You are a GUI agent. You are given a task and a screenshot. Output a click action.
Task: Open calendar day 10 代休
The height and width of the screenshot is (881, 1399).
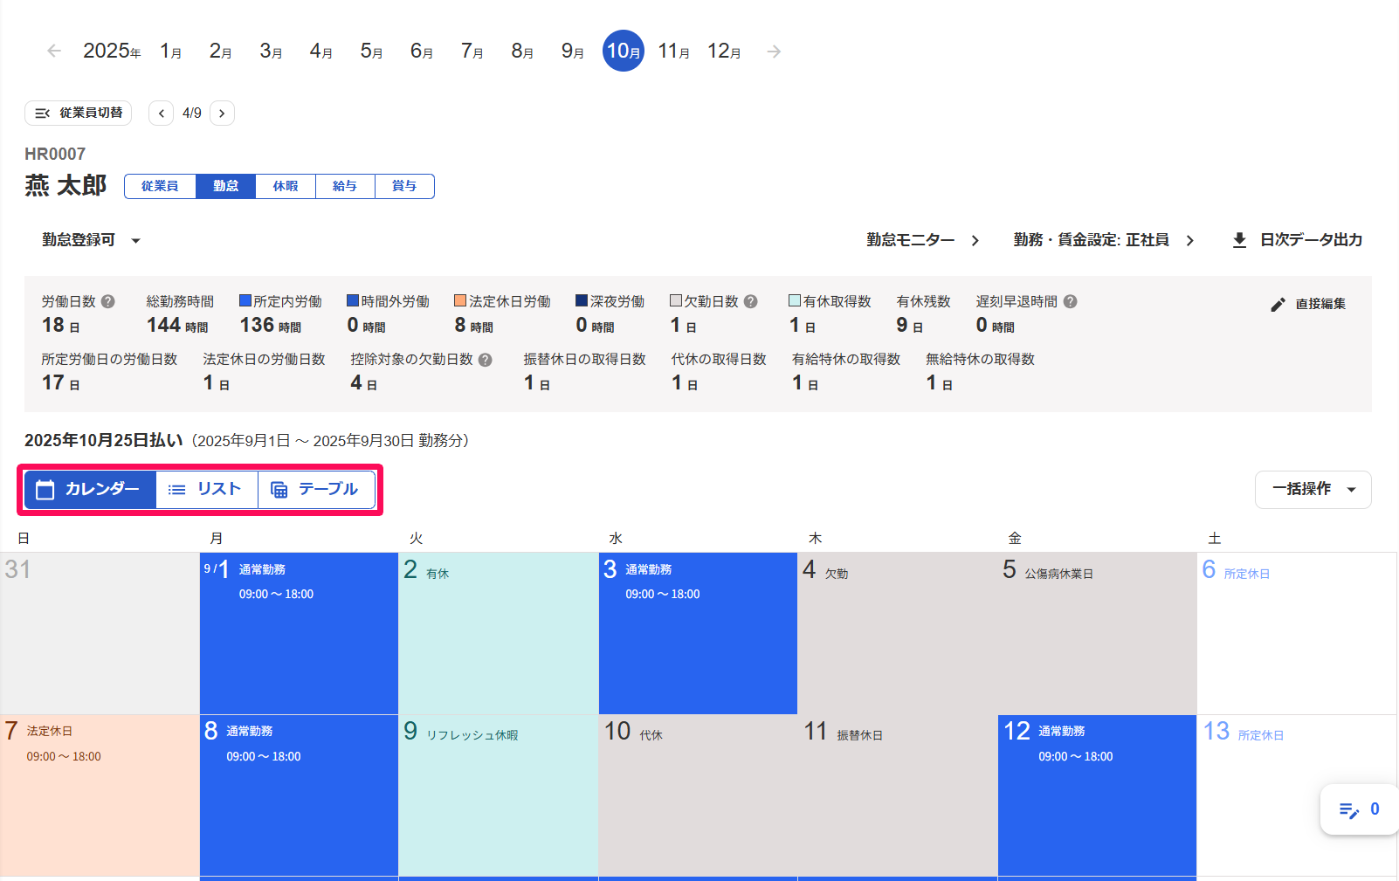point(698,795)
